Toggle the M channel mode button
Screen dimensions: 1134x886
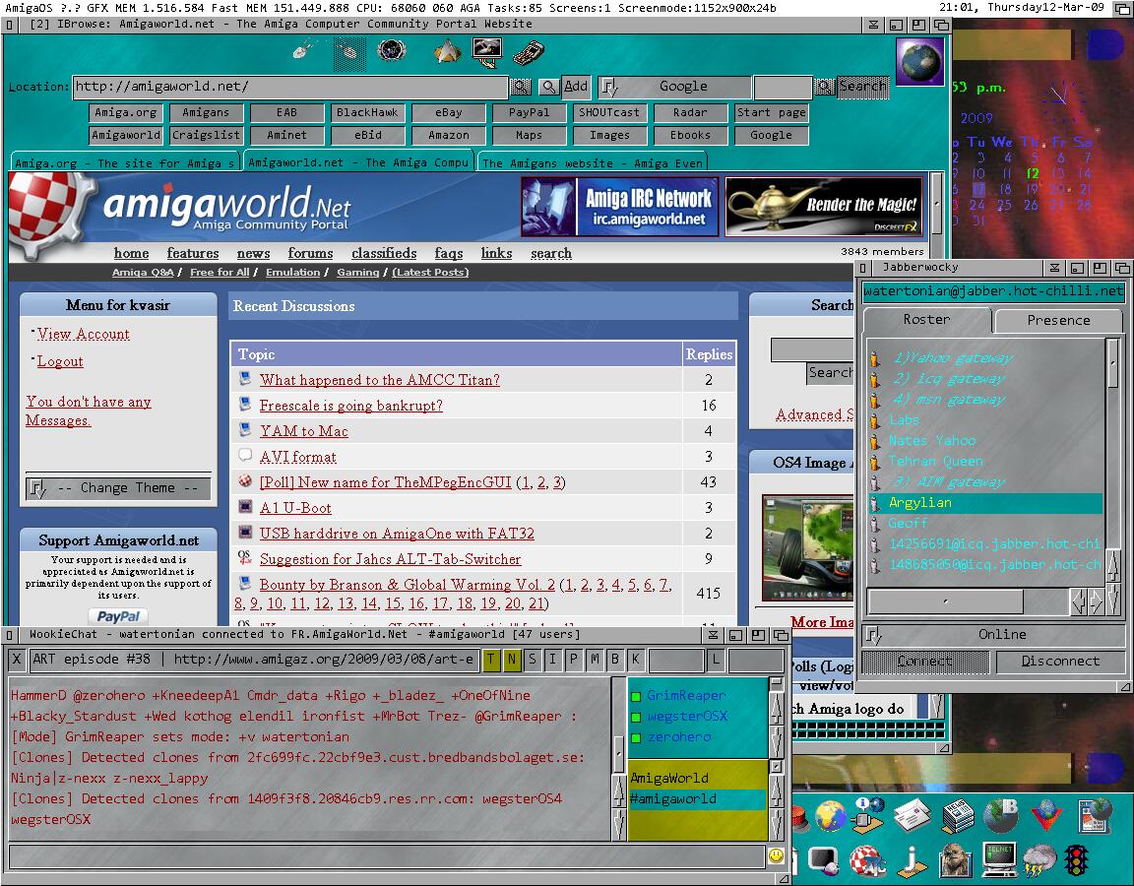(595, 659)
